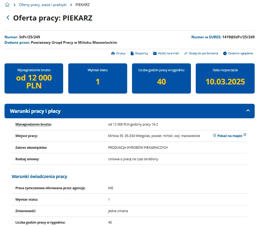
Task: Click the Drukuj printer icon
Action: point(113,53)
